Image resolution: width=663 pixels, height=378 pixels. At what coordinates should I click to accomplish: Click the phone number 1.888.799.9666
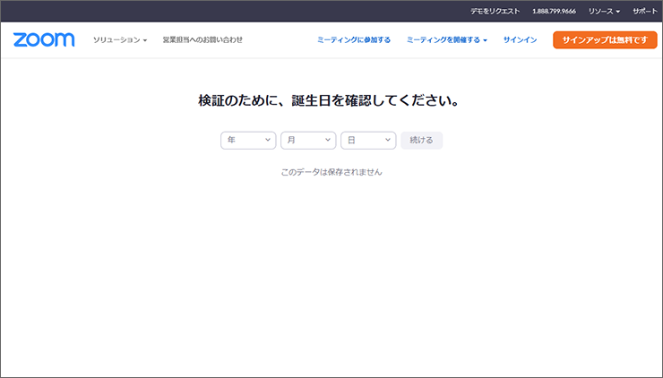point(555,11)
